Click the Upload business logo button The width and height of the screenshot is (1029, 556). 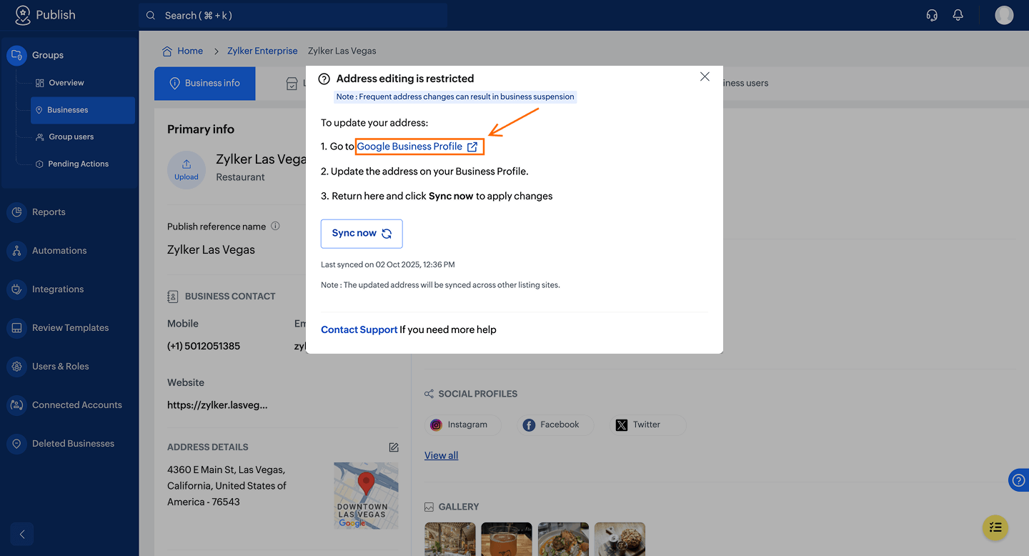(x=187, y=170)
